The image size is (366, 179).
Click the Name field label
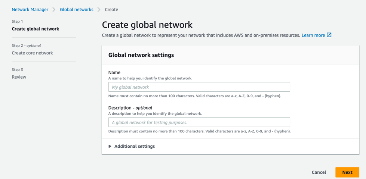(x=114, y=72)
